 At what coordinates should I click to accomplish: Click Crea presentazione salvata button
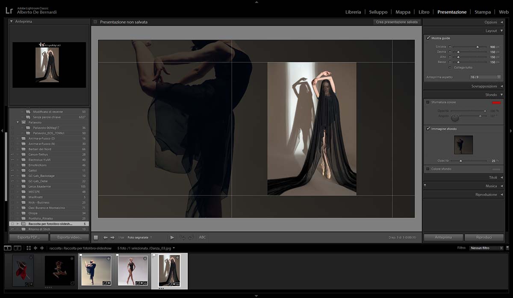tap(396, 22)
